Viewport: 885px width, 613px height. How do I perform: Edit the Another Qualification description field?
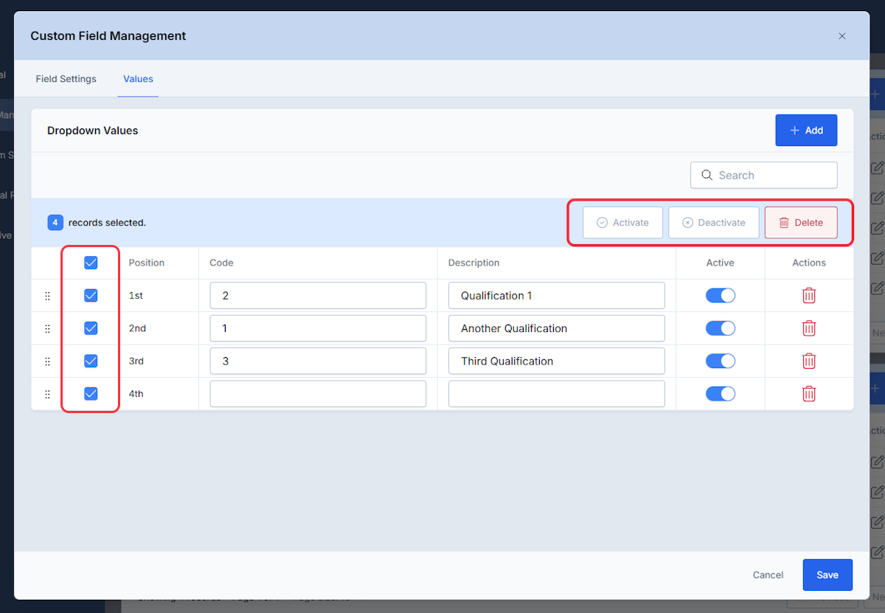point(557,328)
